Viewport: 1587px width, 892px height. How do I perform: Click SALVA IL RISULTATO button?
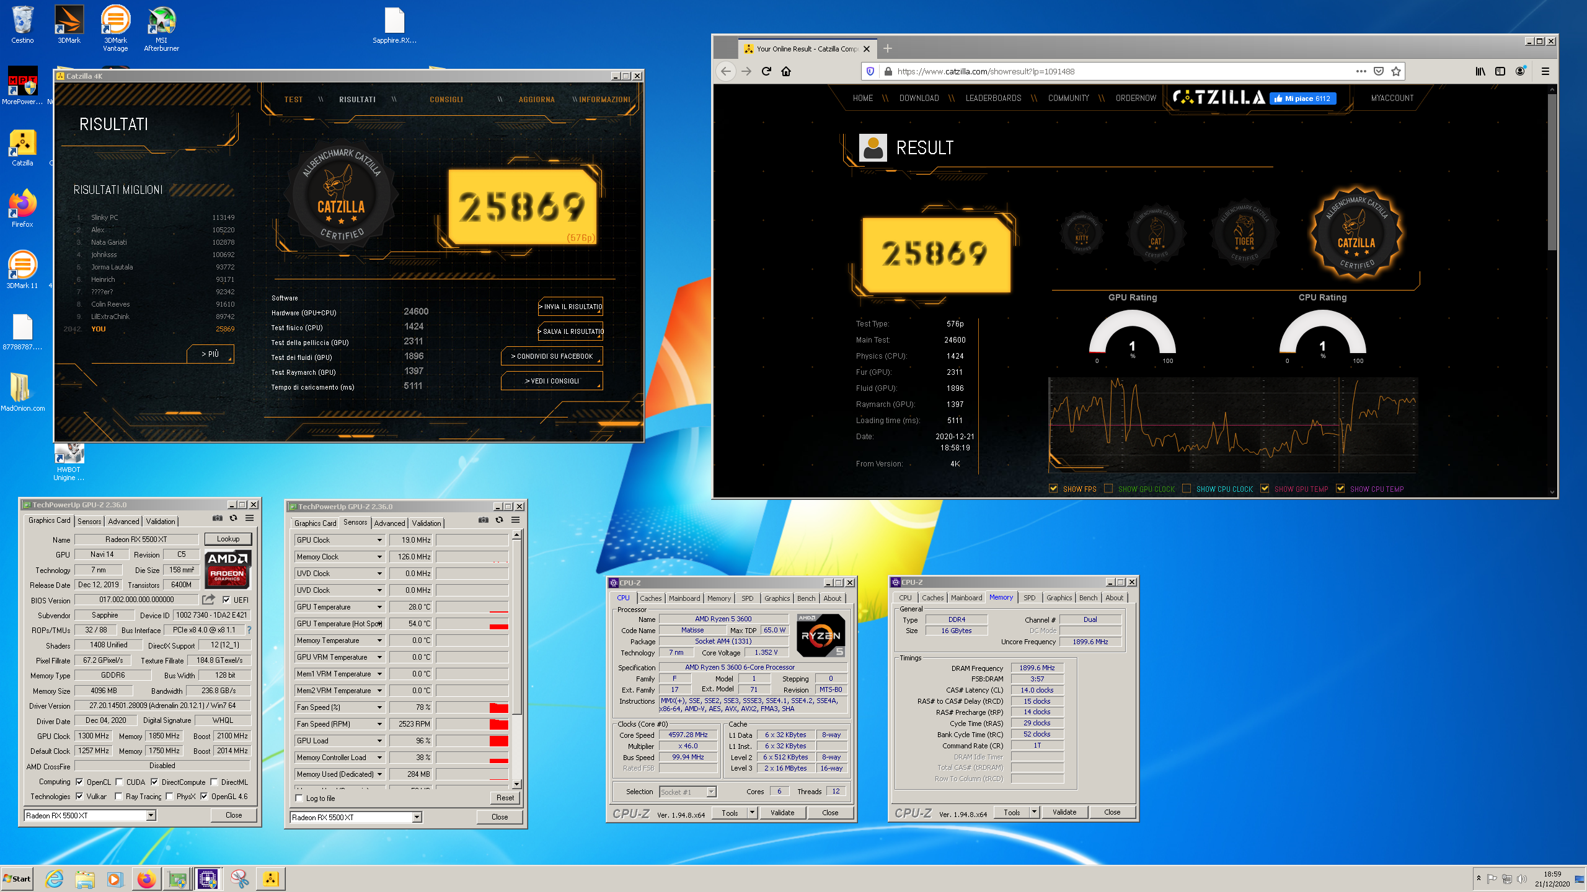(570, 331)
